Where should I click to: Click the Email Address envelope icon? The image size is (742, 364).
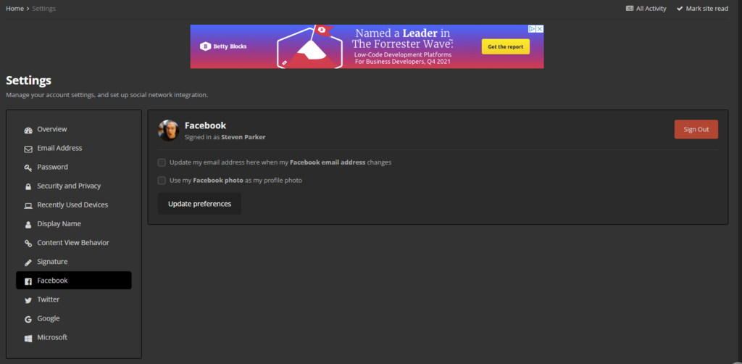28,149
